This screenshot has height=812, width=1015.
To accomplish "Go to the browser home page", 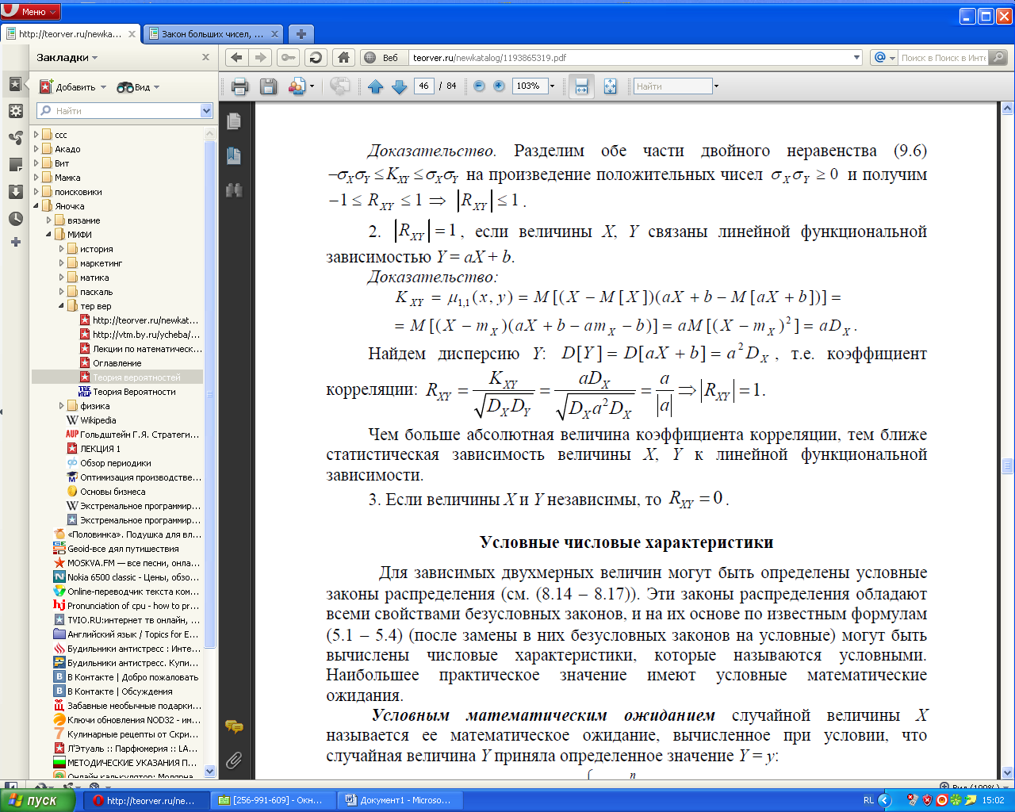I will pos(343,57).
